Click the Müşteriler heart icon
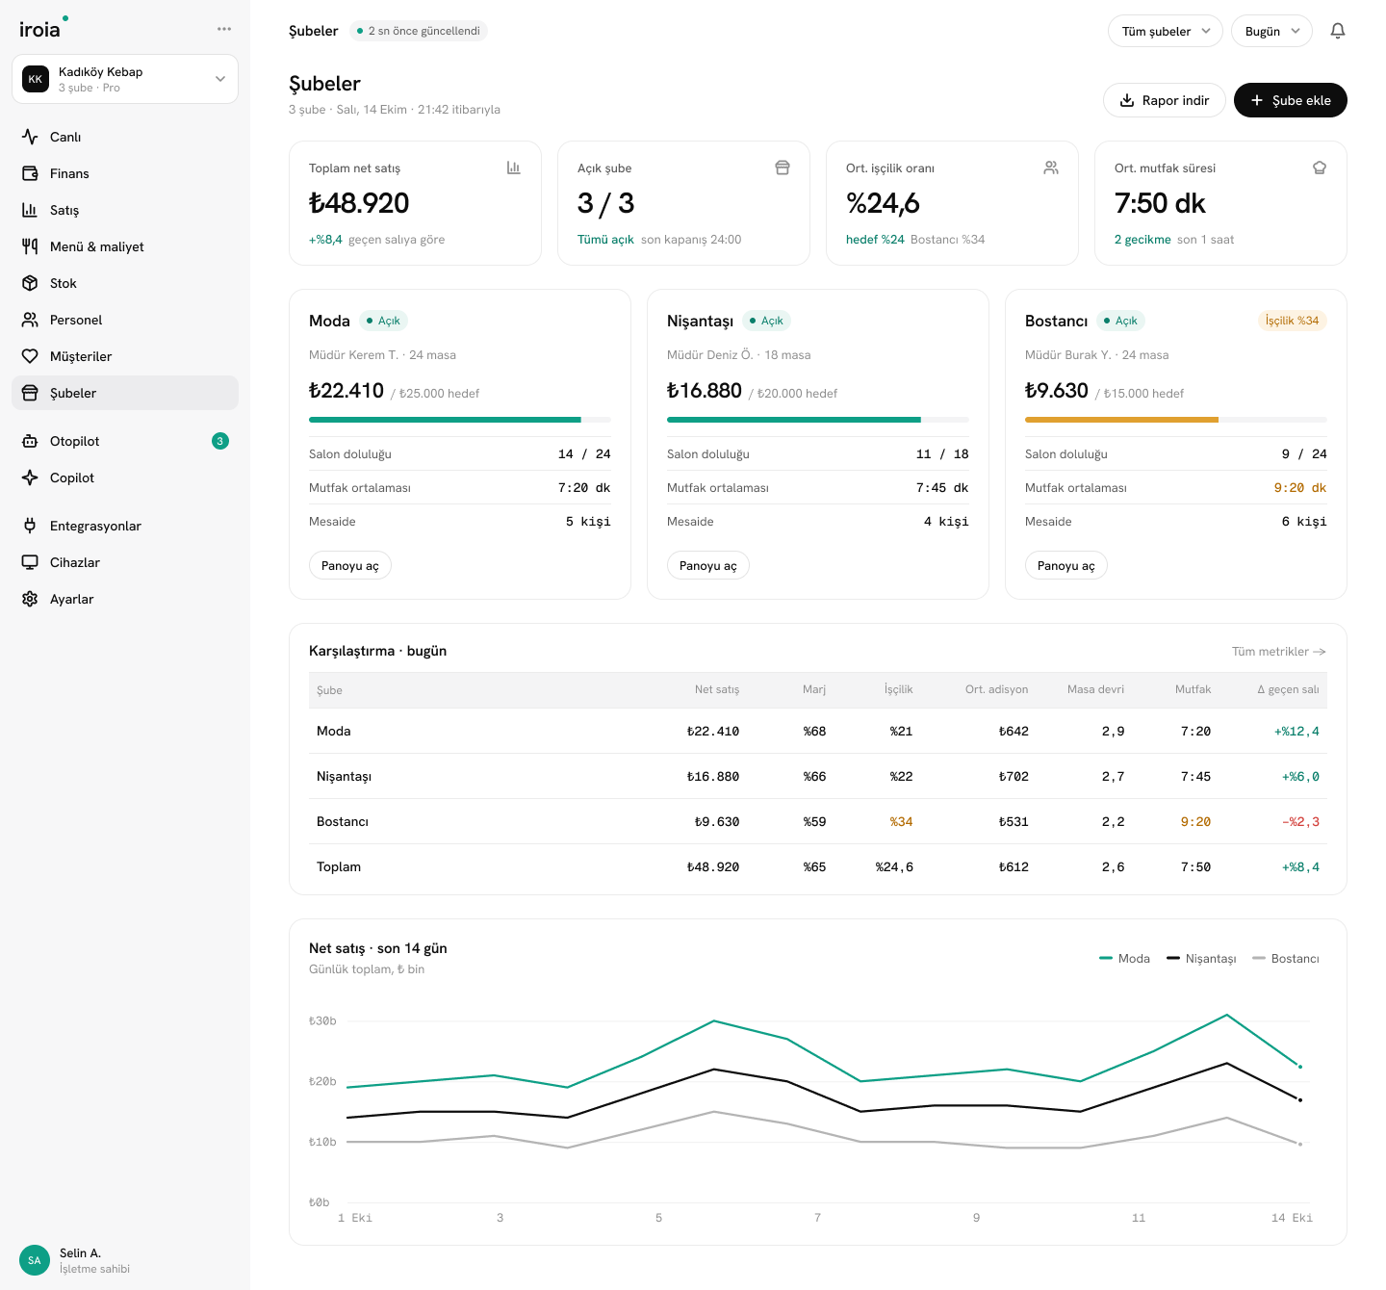 pos(30,356)
